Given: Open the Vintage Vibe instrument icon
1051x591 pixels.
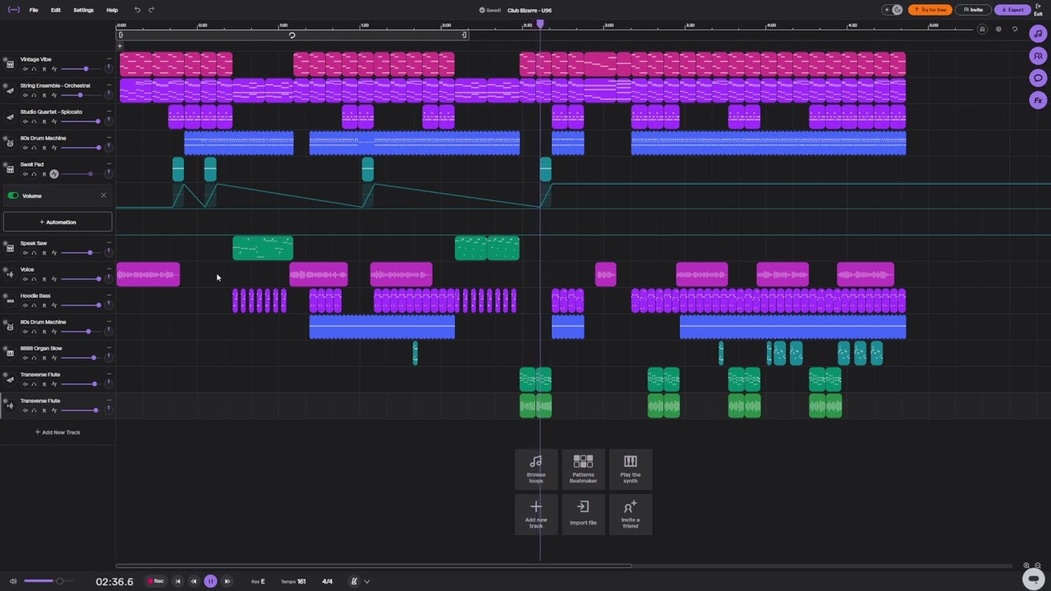Looking at the screenshot, I should [10, 64].
